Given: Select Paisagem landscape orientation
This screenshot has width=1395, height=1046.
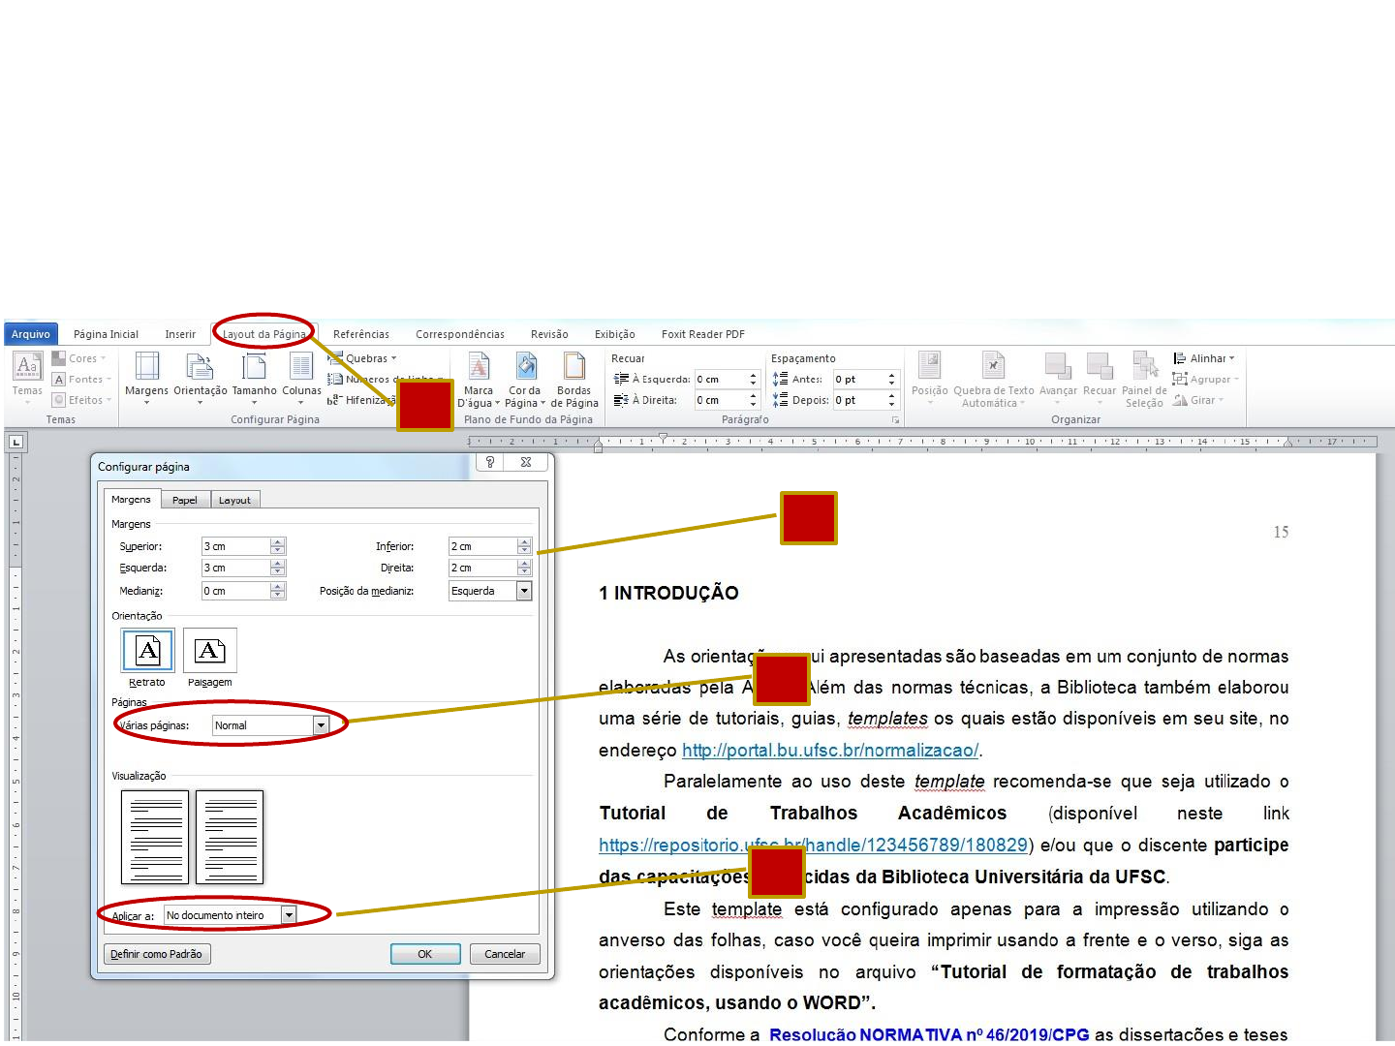Looking at the screenshot, I should coord(210,651).
